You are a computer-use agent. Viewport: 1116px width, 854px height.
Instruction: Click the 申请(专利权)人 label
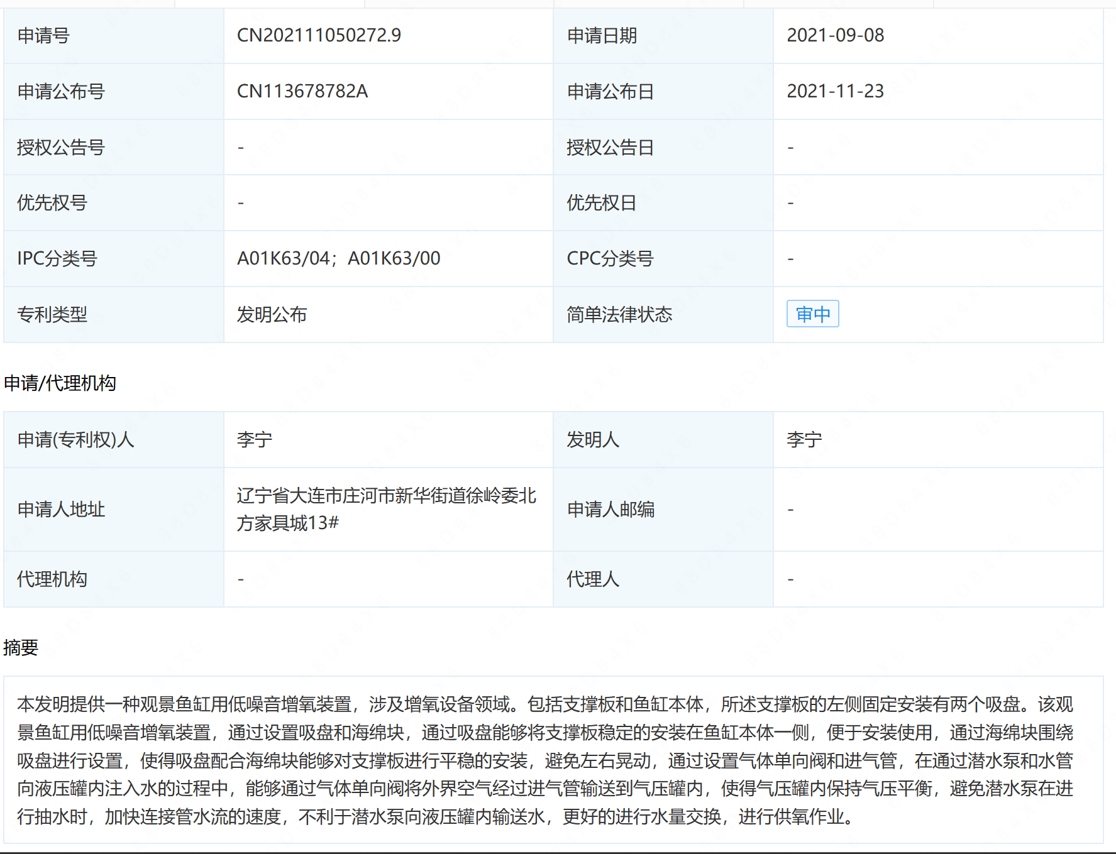click(x=75, y=439)
